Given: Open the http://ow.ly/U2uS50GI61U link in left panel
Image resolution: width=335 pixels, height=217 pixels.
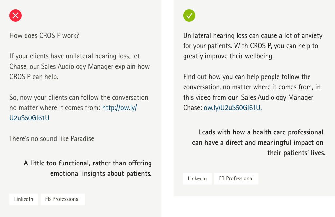Looking at the screenshot, I should 73,113.
